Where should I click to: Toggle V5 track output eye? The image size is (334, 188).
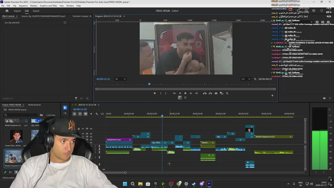91,129
